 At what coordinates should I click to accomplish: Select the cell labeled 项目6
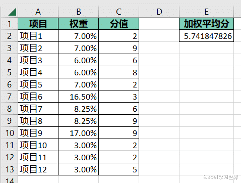click(38, 97)
